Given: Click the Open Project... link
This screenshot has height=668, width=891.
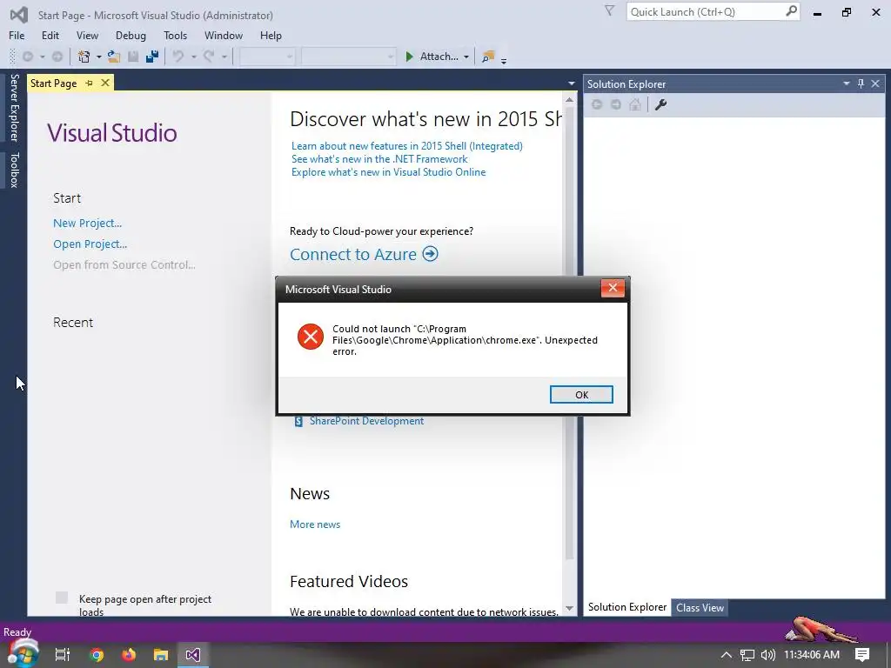Looking at the screenshot, I should point(90,244).
